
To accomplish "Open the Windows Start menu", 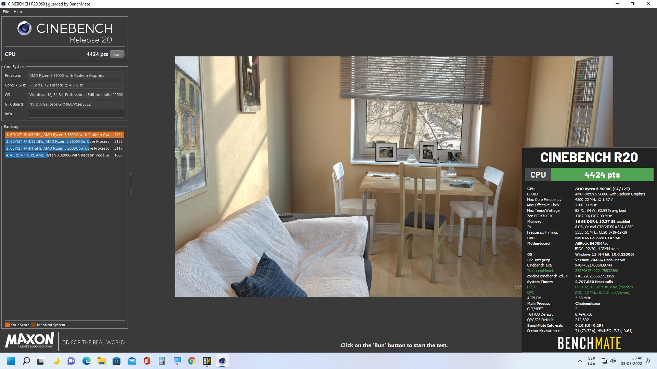I will click(11, 361).
